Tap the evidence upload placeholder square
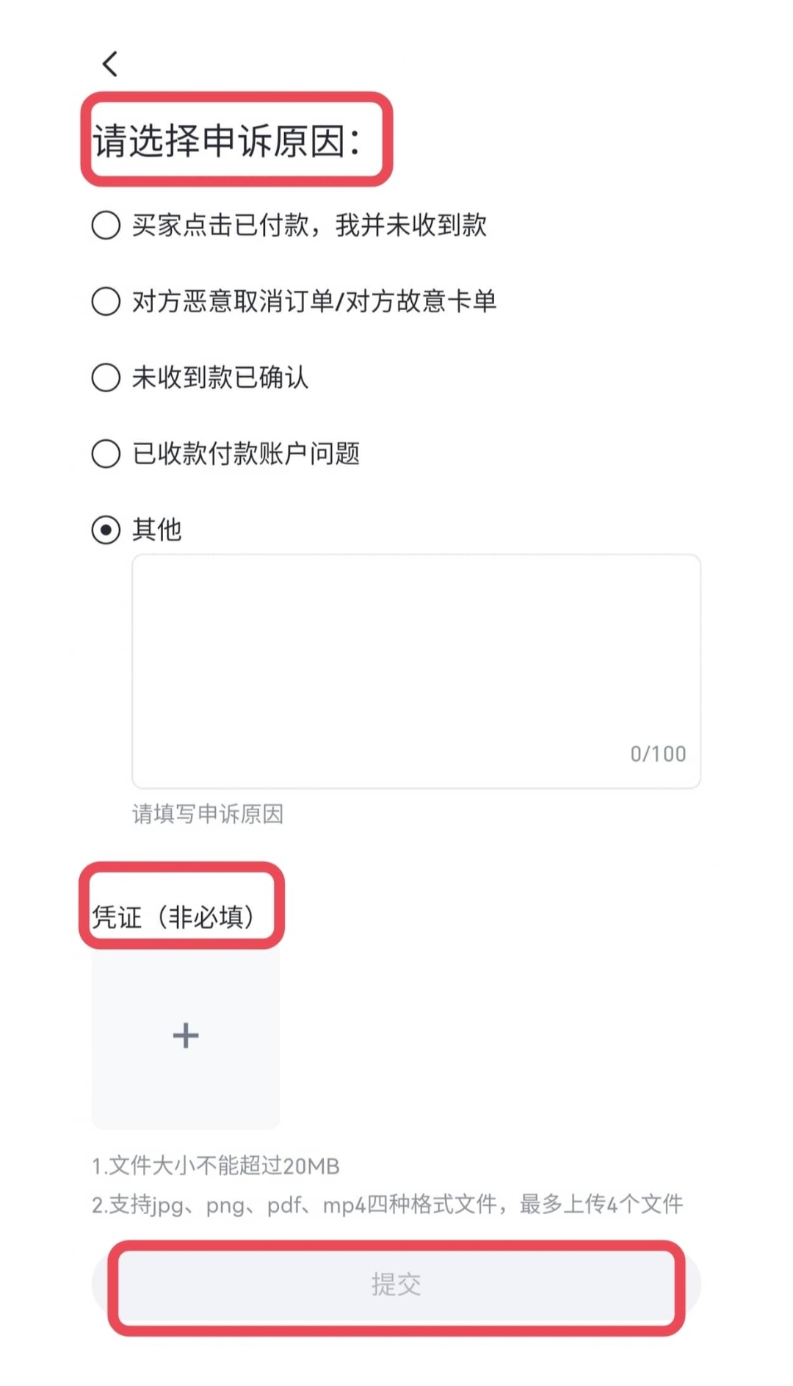The width and height of the screenshot is (793, 1386). pos(184,1036)
